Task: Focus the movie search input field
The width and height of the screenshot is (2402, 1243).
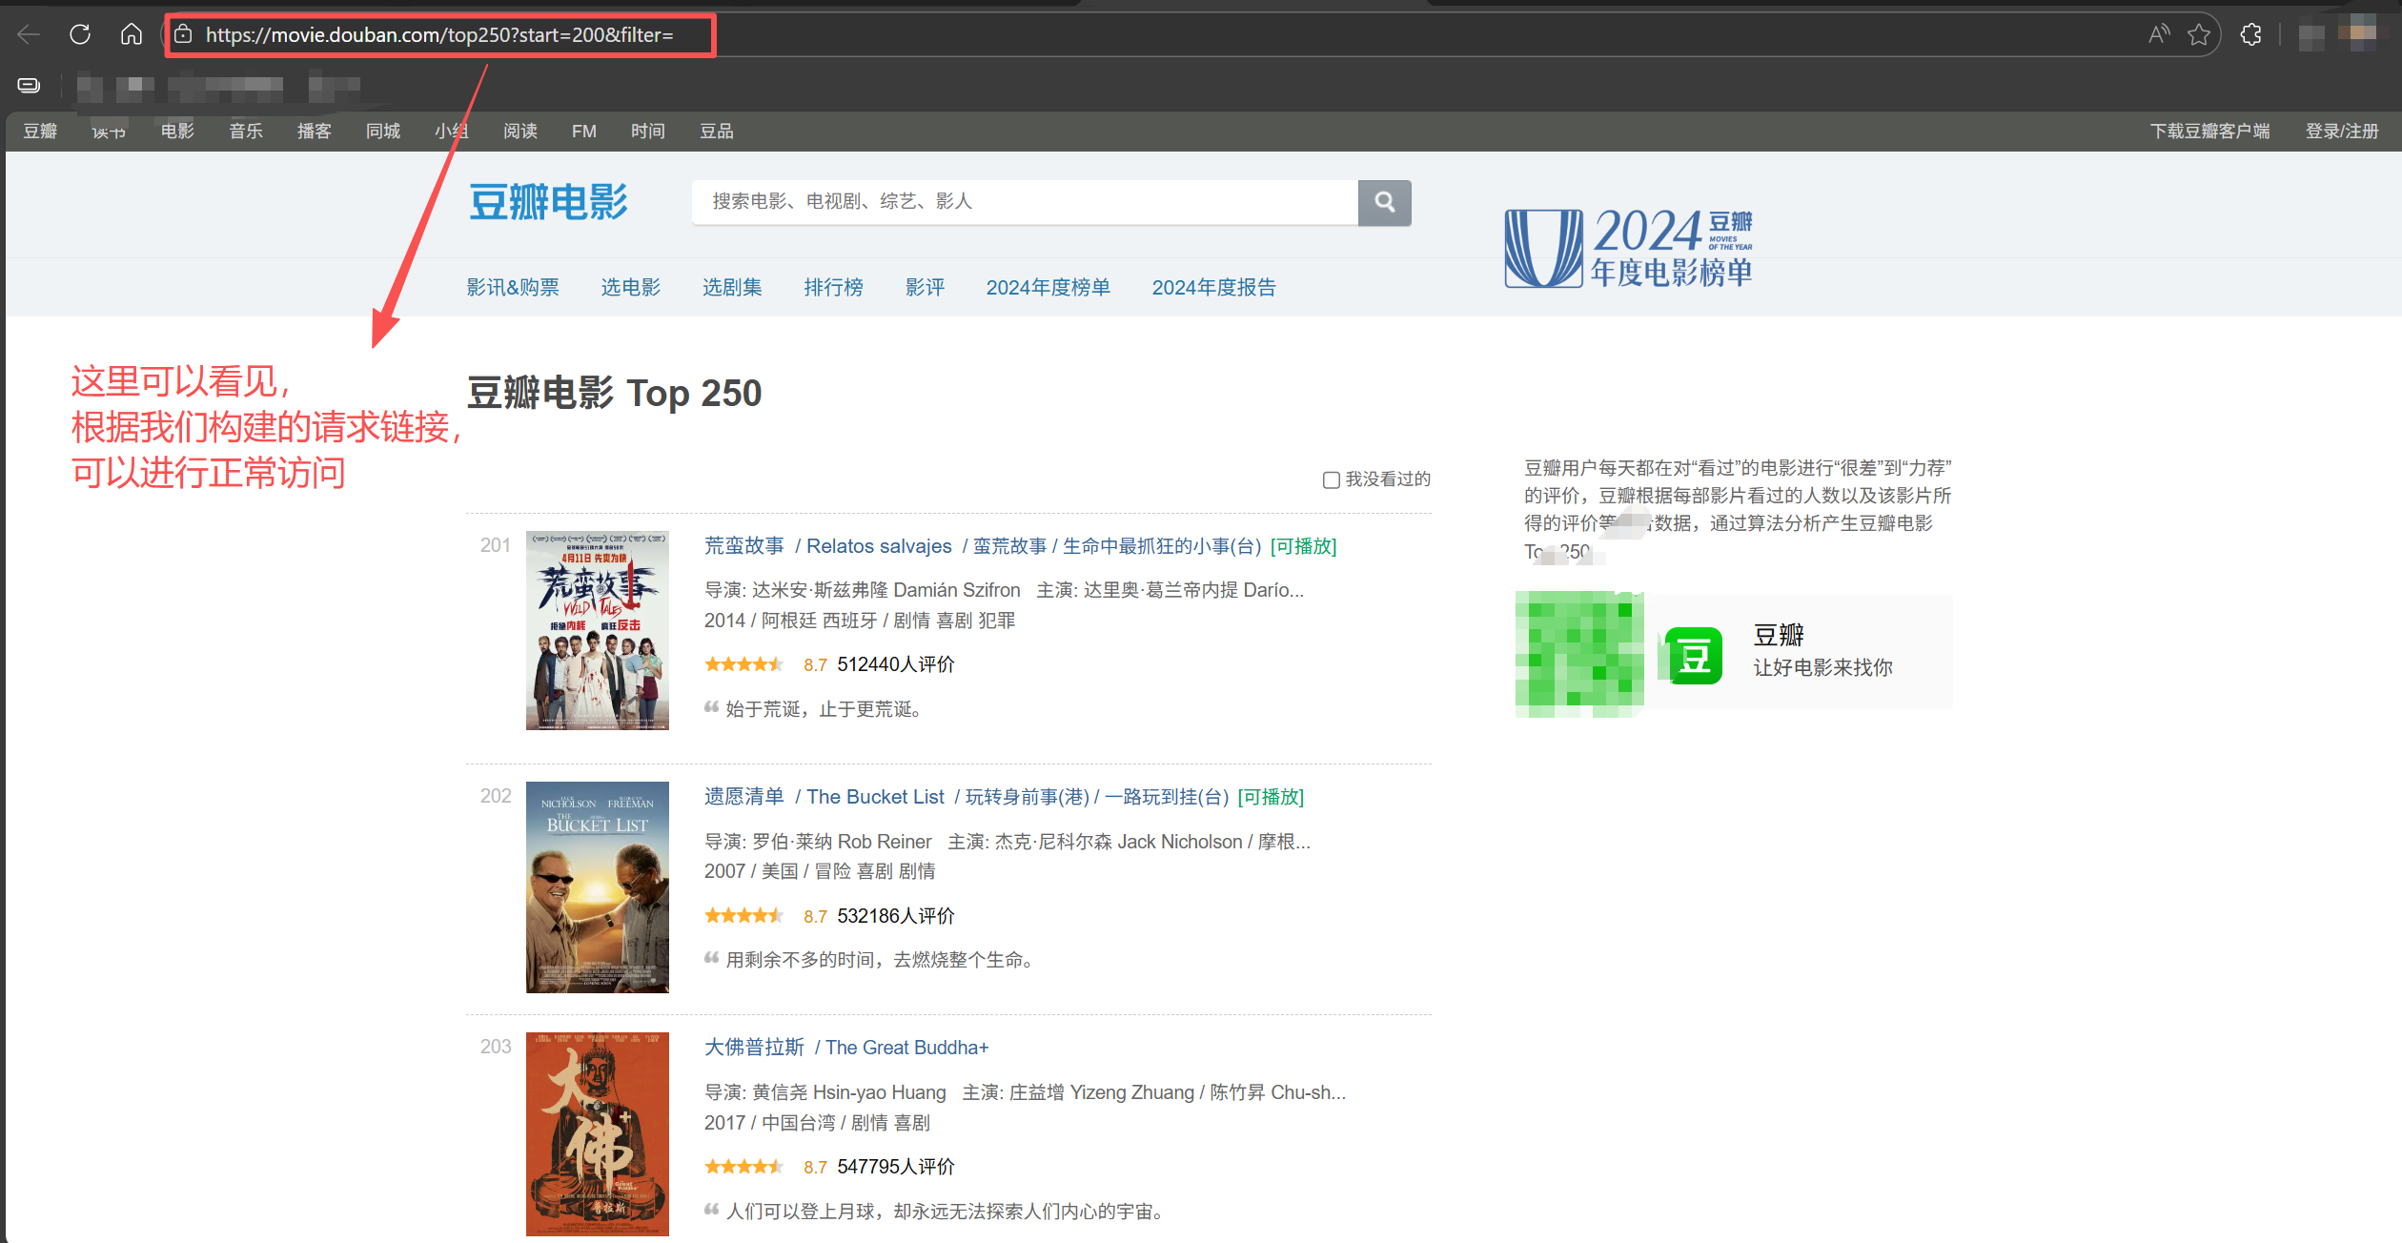Action: point(1025,202)
